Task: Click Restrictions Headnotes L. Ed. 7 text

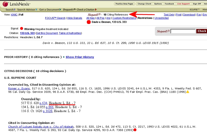Action: click(x=23, y=37)
